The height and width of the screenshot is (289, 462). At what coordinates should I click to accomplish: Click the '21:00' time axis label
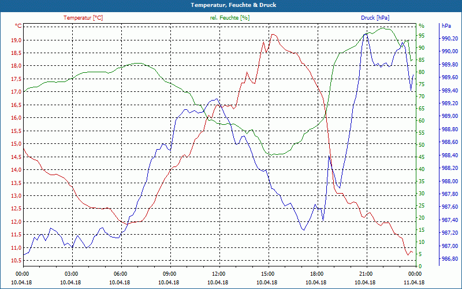coord(366,273)
